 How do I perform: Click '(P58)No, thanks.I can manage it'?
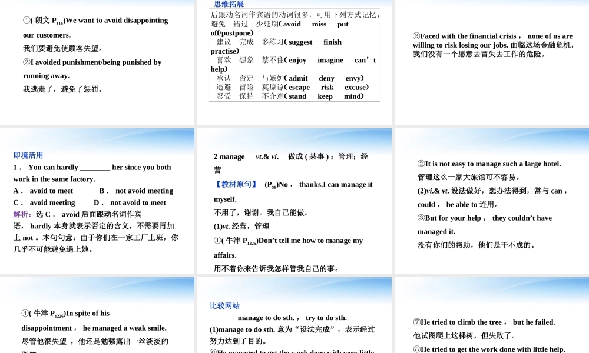pyautogui.click(x=319, y=185)
